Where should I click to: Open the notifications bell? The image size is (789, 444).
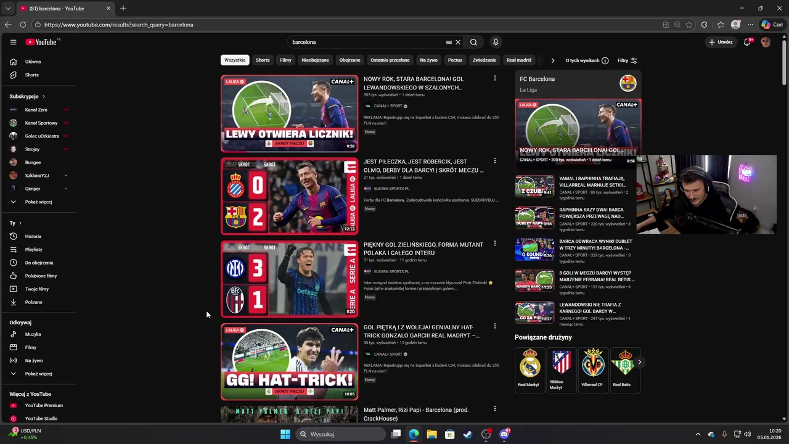747,42
